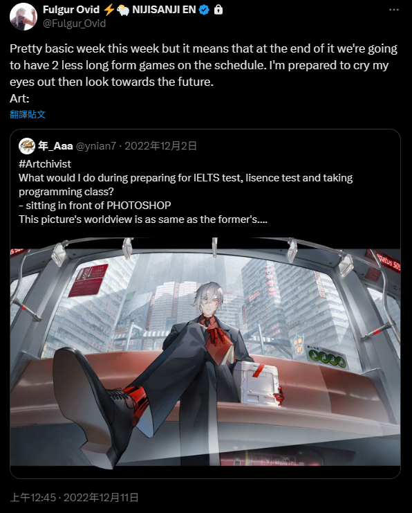Click the lightning bolt emoji in display name
Screen dimensions: 412x513
[x=109, y=10]
